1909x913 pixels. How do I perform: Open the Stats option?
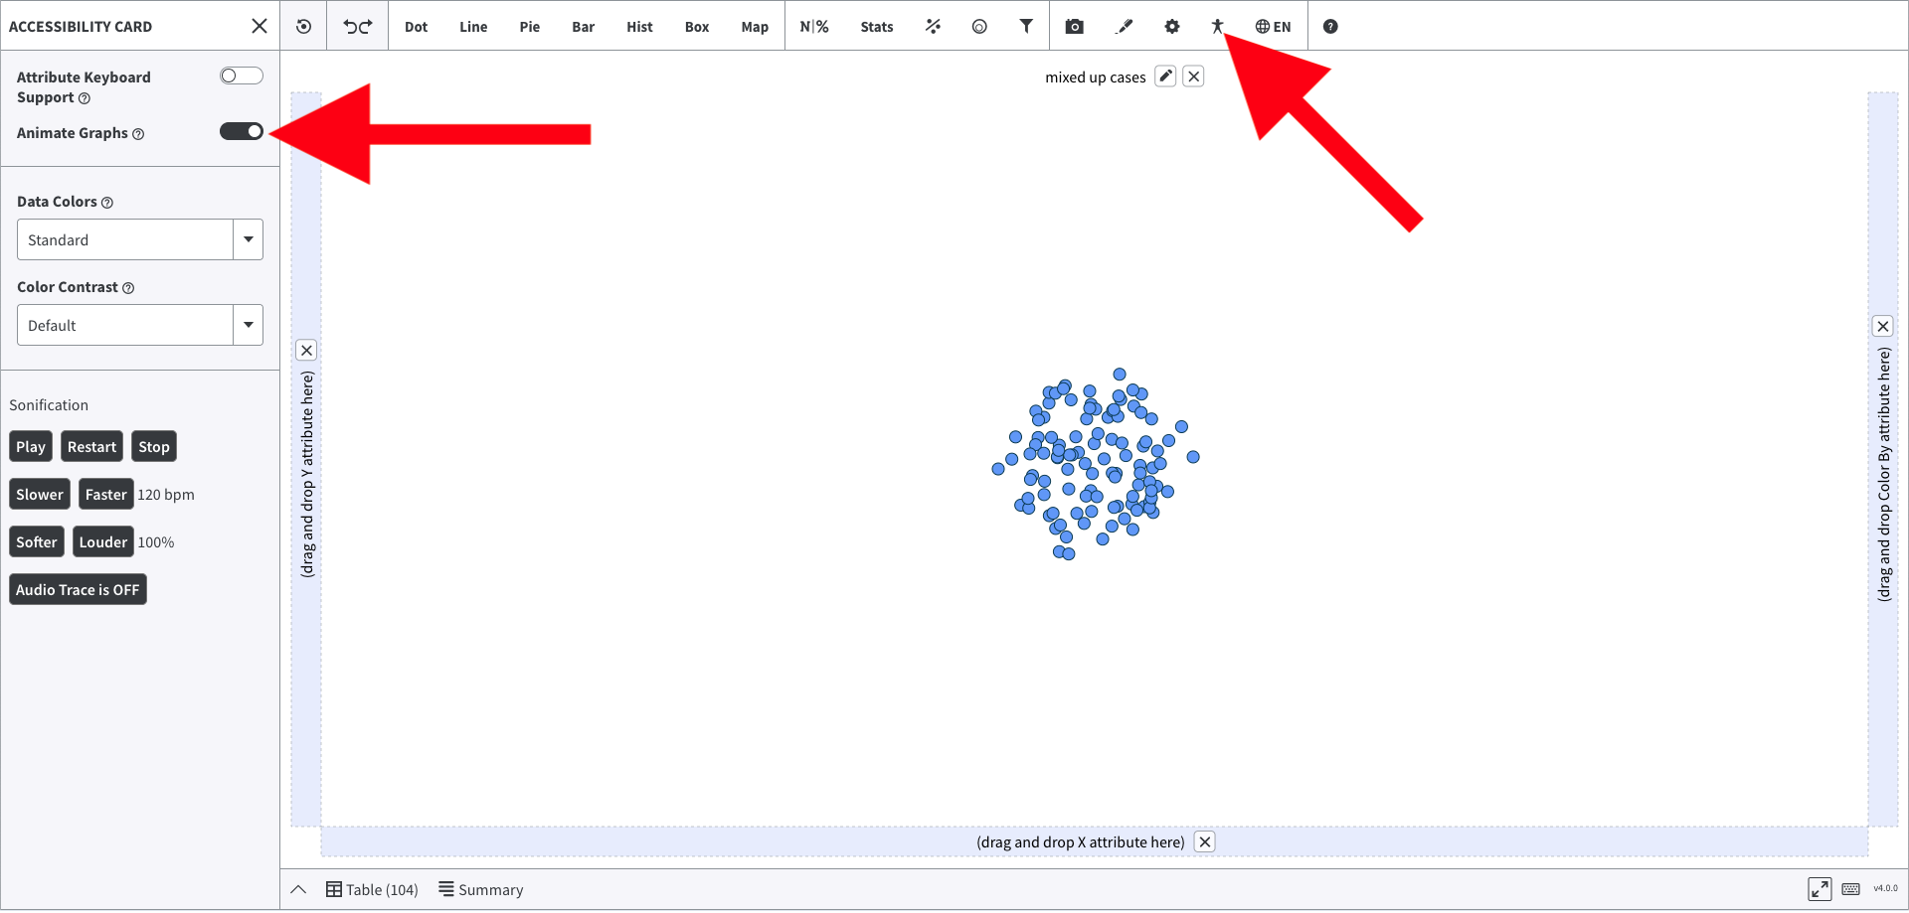tap(877, 27)
